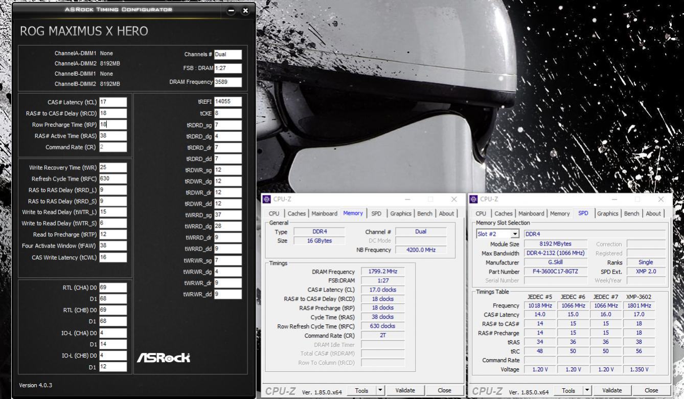The height and width of the screenshot is (399, 684).
Task: Click Manufacturer value G.Skill
Action: click(x=555, y=262)
